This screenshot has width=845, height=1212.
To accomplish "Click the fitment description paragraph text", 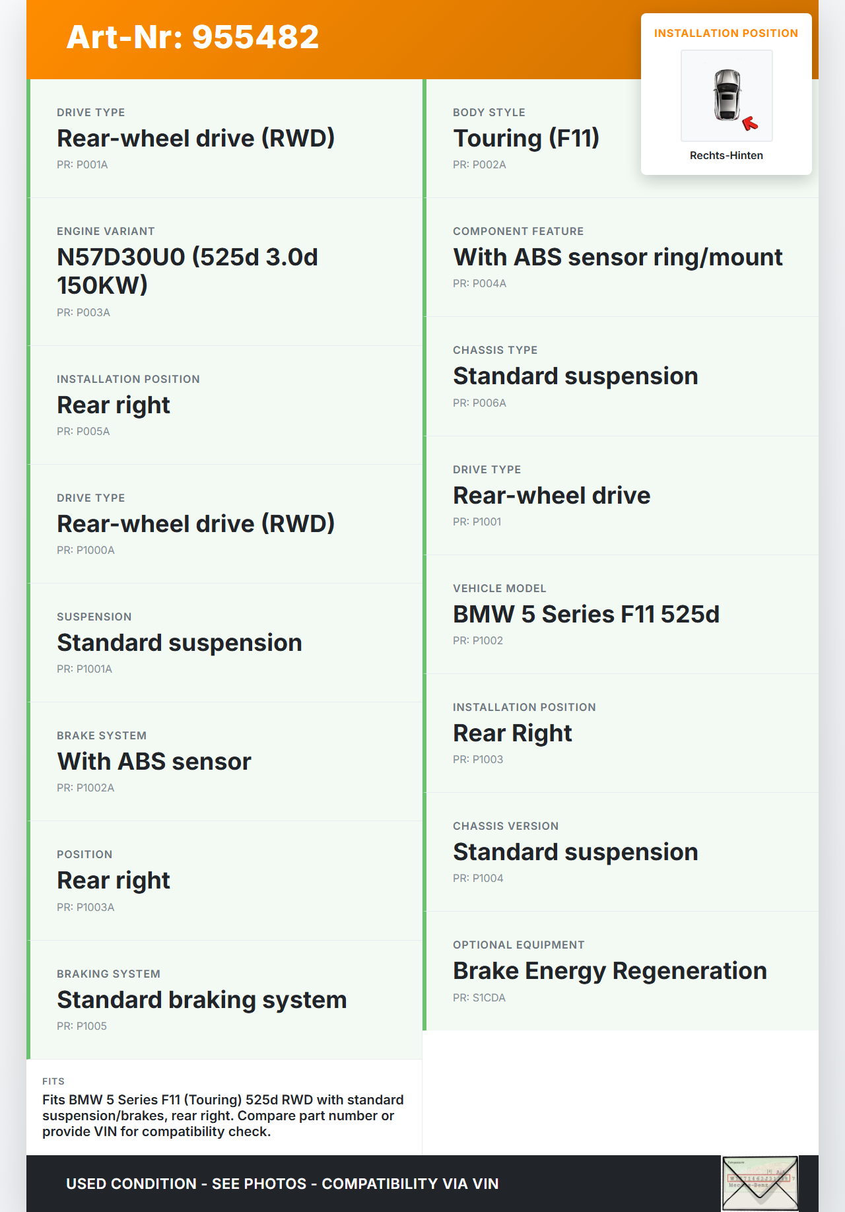I will coord(223,1115).
